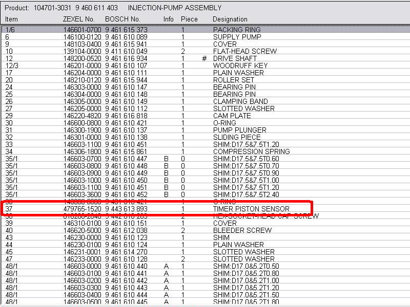This screenshot has width=410, height=307.
Task: Sort by the ZEXEL No. column header
Action: pyautogui.click(x=78, y=19)
